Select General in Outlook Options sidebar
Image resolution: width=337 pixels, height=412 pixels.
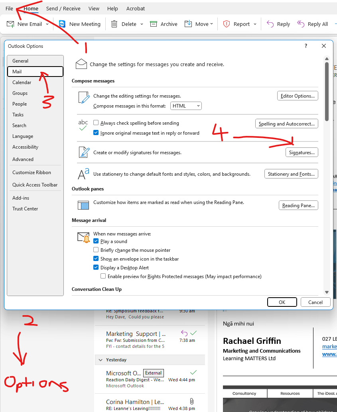click(x=35, y=61)
